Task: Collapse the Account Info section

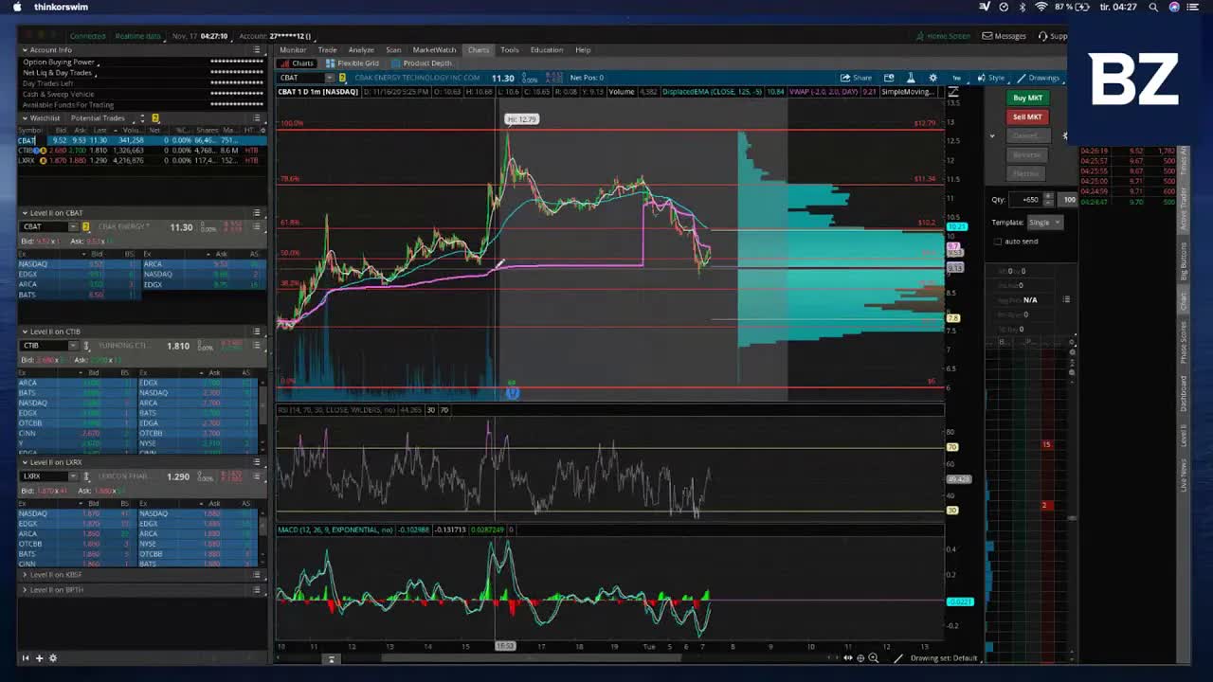Action: pos(25,49)
